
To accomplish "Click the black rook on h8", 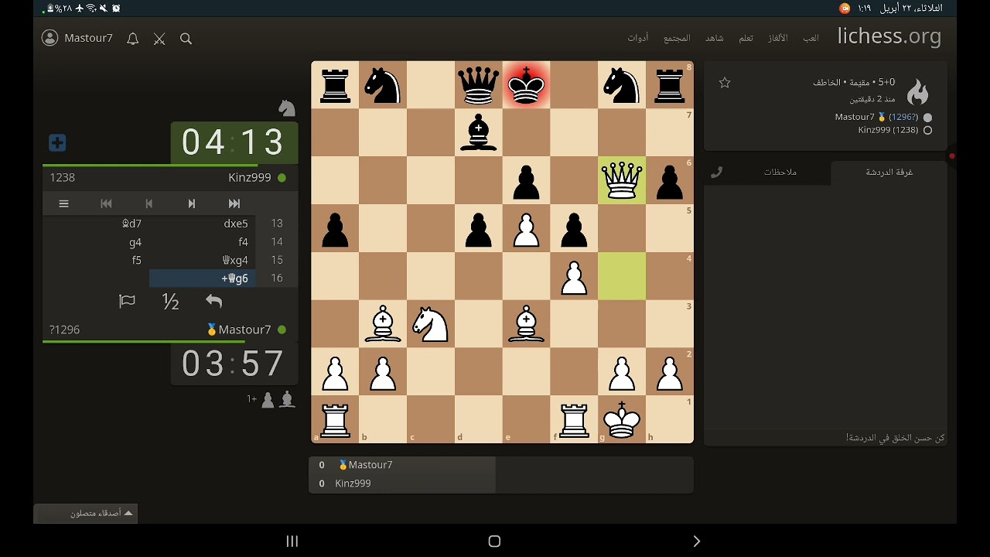I will point(670,84).
